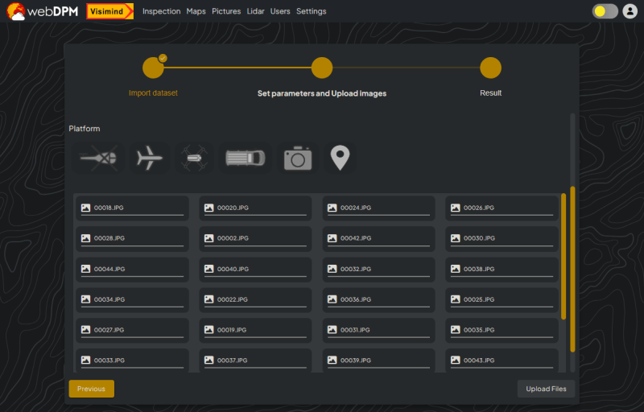
Task: Click the image icon beside 00044.JPG
Action: click(85, 269)
